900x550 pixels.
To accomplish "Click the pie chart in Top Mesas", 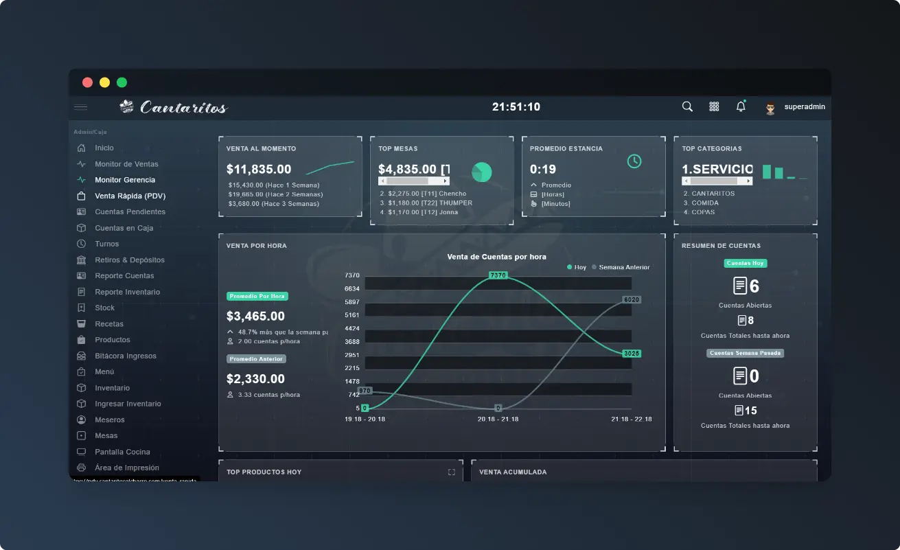I will coord(482,172).
